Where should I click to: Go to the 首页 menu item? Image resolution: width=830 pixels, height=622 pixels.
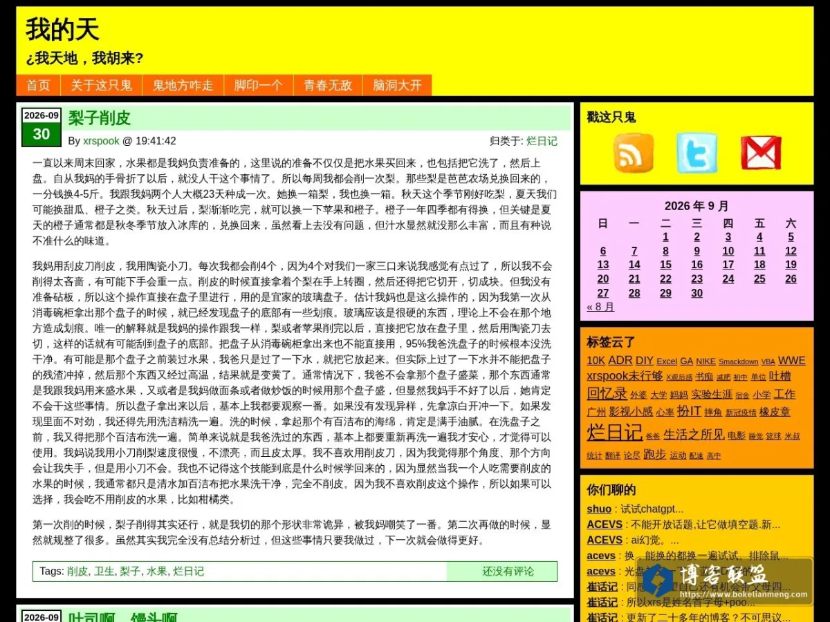pyautogui.click(x=38, y=85)
